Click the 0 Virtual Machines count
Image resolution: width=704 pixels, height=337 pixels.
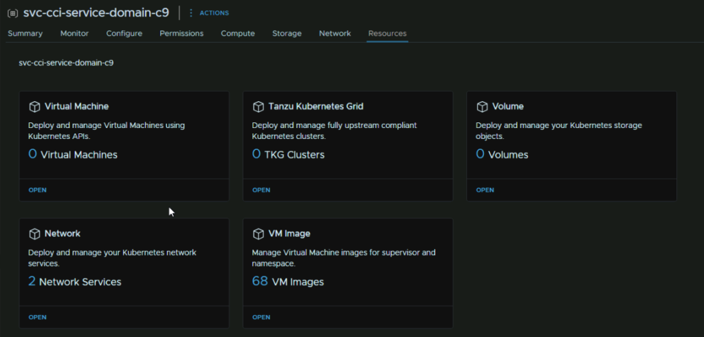[73, 155]
